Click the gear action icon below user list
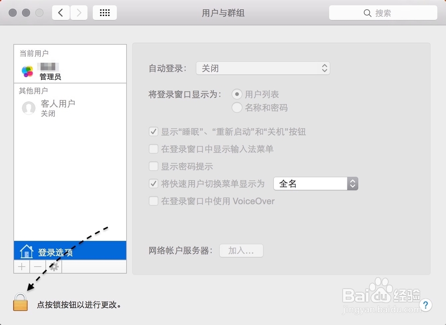The height and width of the screenshot is (325, 446). point(54,266)
